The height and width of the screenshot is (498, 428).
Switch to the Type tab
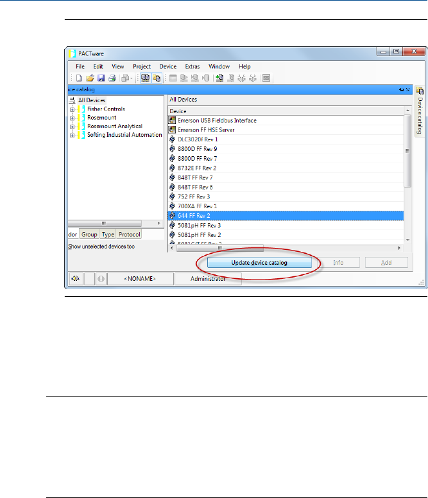pos(108,235)
